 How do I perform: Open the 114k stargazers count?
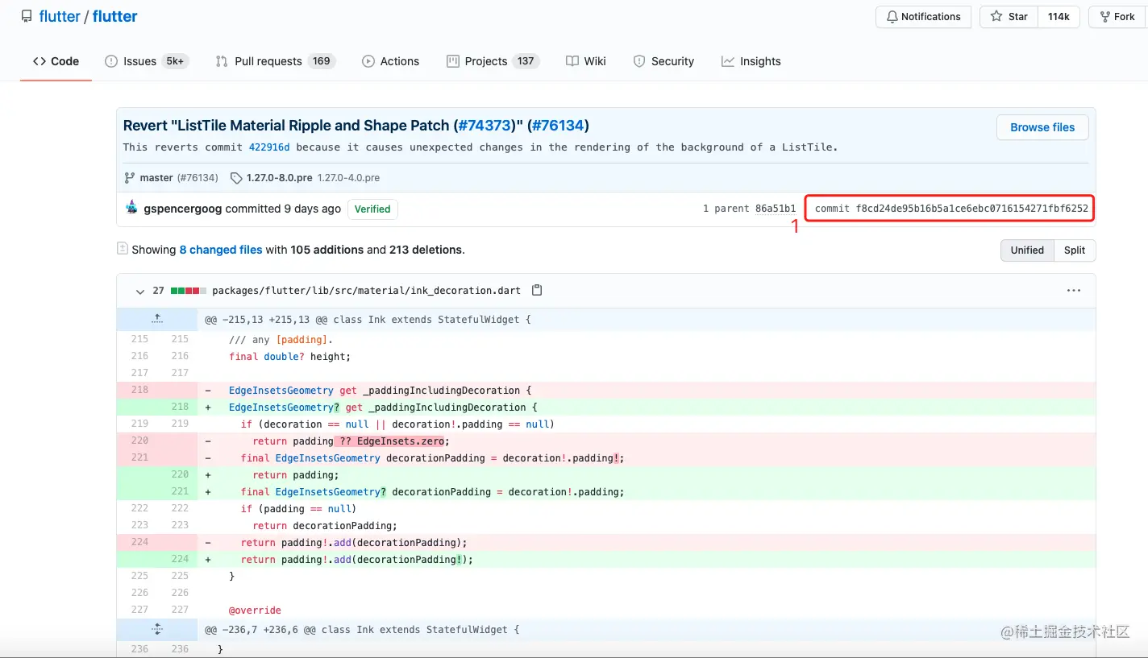coord(1059,17)
